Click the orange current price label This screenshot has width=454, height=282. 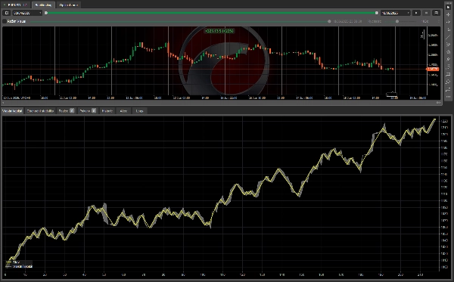[x=433, y=69]
